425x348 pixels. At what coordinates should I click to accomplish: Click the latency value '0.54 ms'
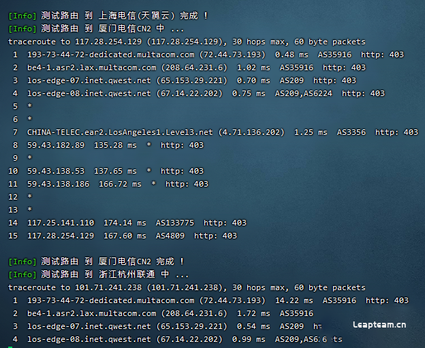253,326
